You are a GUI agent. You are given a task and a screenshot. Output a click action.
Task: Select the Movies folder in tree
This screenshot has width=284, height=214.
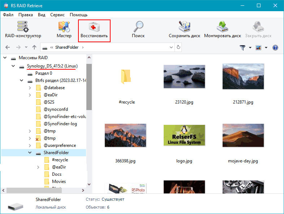(x=59, y=182)
